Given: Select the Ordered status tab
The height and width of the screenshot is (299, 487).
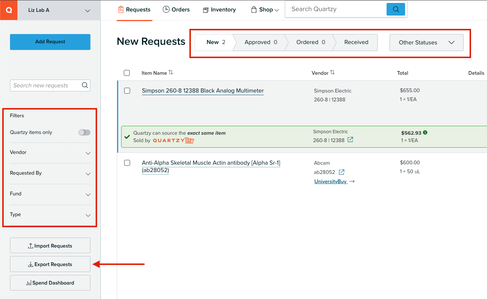Looking at the screenshot, I should pos(311,42).
